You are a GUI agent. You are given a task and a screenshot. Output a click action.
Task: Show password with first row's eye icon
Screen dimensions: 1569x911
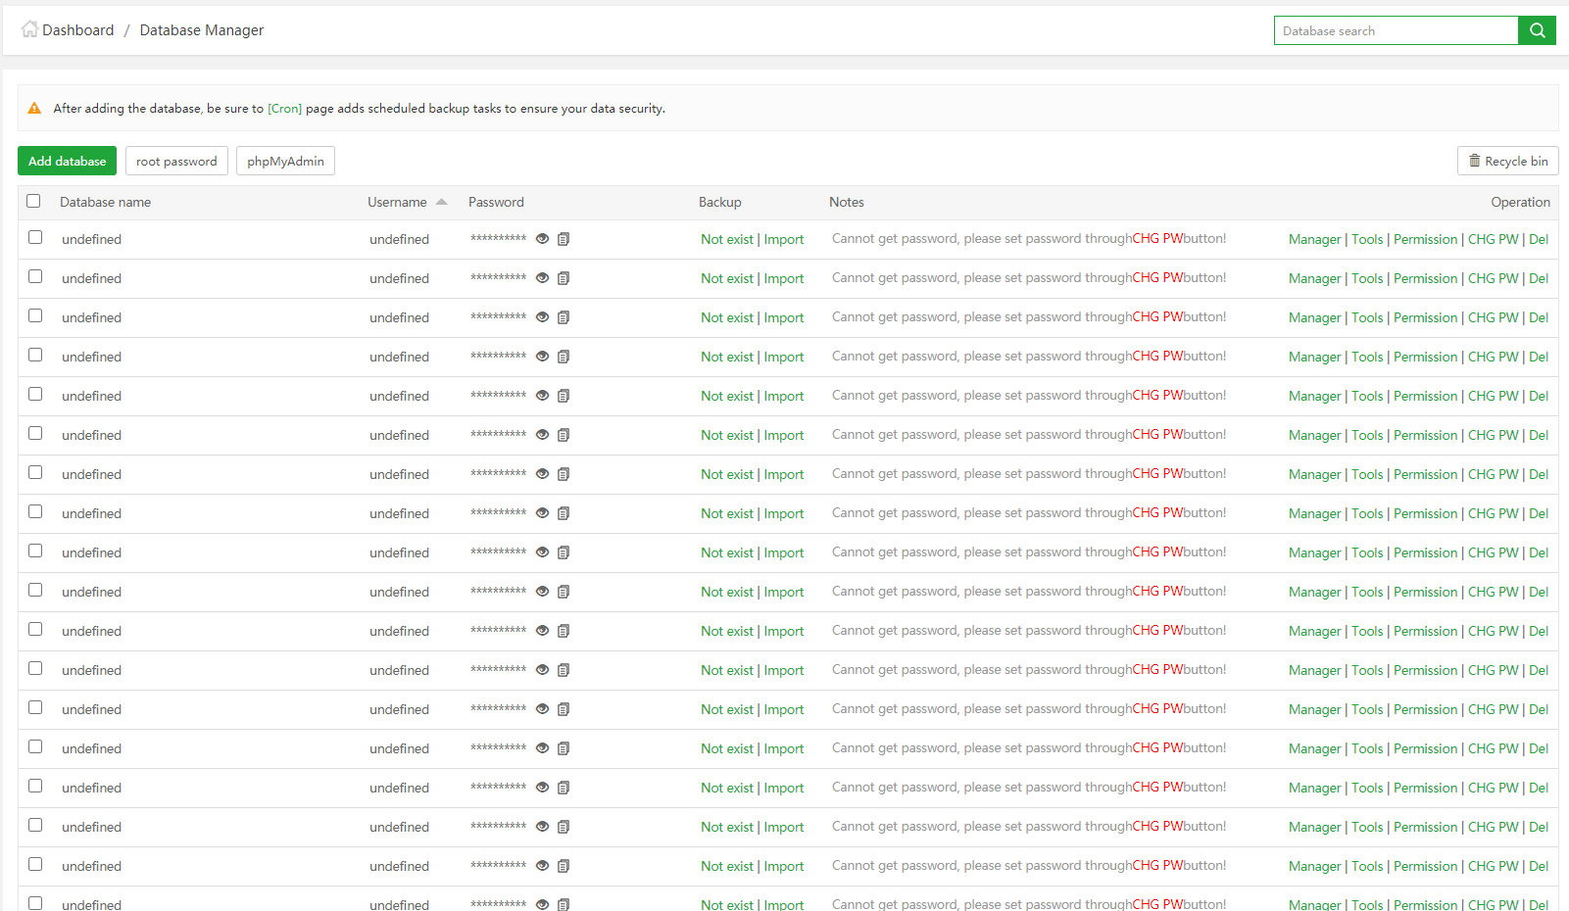click(x=542, y=239)
